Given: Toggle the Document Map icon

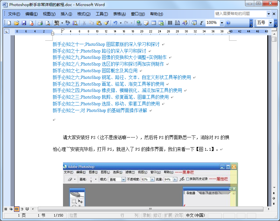Looking at the screenshot, I should (x=194, y=23).
